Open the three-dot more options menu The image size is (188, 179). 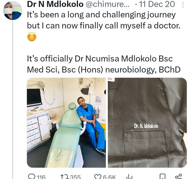tap(183, 5)
